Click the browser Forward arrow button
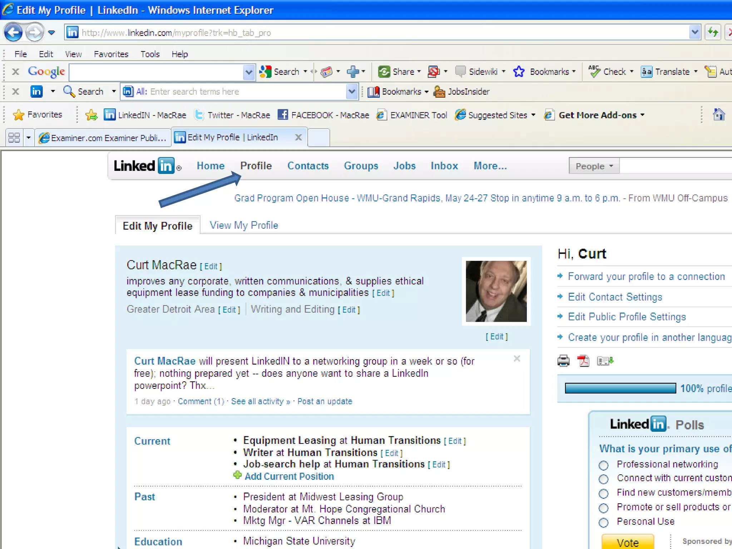Screen dimensions: 732x549 click(x=35, y=33)
